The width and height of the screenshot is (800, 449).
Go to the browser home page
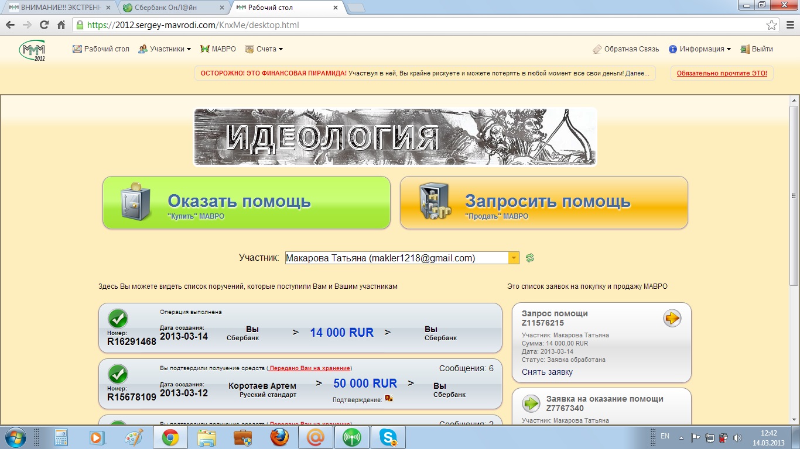[61, 25]
